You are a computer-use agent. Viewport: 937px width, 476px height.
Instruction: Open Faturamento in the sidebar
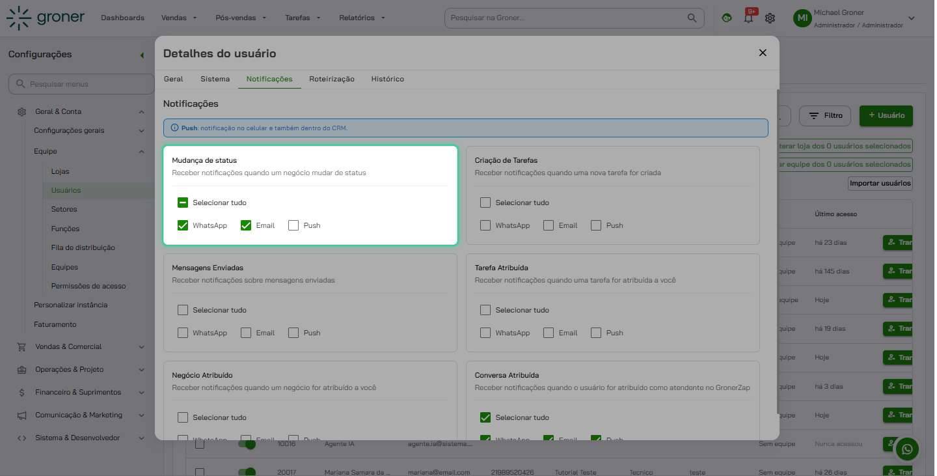click(x=55, y=324)
